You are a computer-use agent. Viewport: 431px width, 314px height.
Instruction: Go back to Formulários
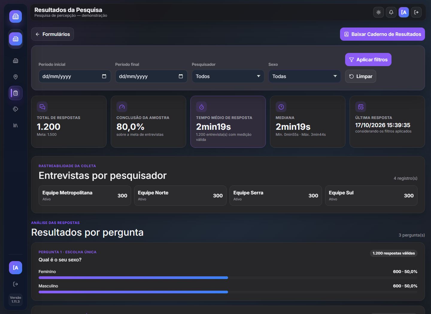[52, 34]
